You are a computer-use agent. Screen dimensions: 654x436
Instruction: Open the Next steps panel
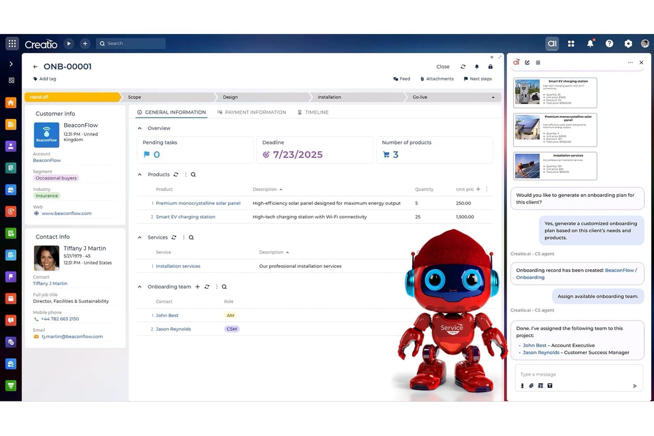(478, 79)
